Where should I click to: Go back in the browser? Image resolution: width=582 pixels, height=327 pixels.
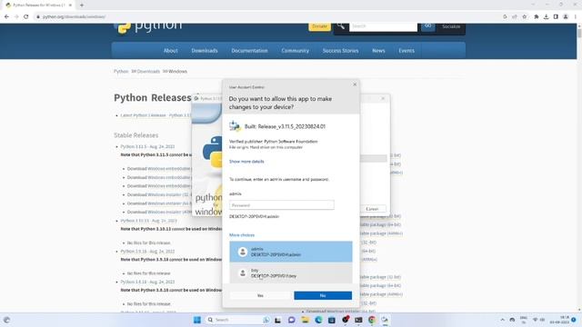pos(6,16)
